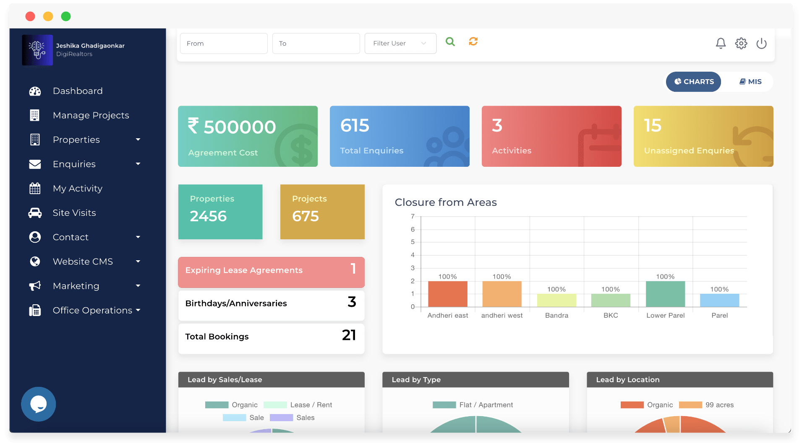Click the Expiring Lease Agreements banner
Viewport: 802px width, 448px height.
pos(271,272)
